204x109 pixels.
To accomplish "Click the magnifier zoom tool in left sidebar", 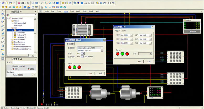I will pyautogui.click(x=3, y=46).
